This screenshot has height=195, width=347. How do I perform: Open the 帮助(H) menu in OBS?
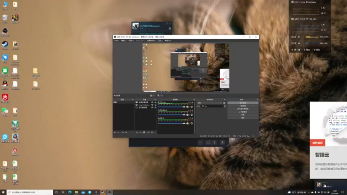click(x=168, y=40)
